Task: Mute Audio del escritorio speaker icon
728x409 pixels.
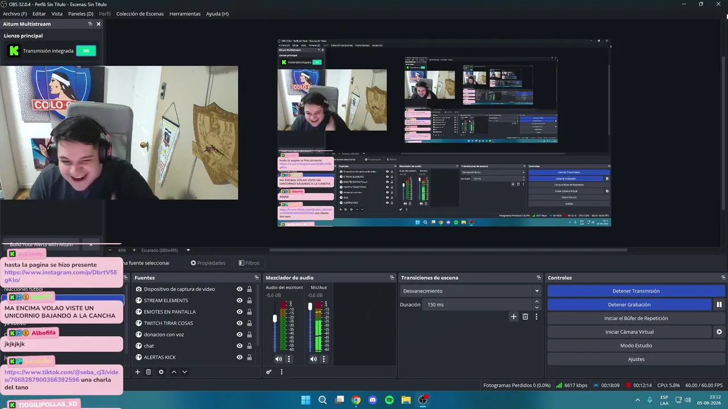Action: [x=279, y=359]
